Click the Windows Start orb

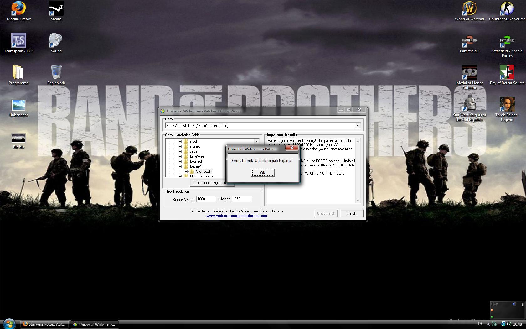coord(9,324)
